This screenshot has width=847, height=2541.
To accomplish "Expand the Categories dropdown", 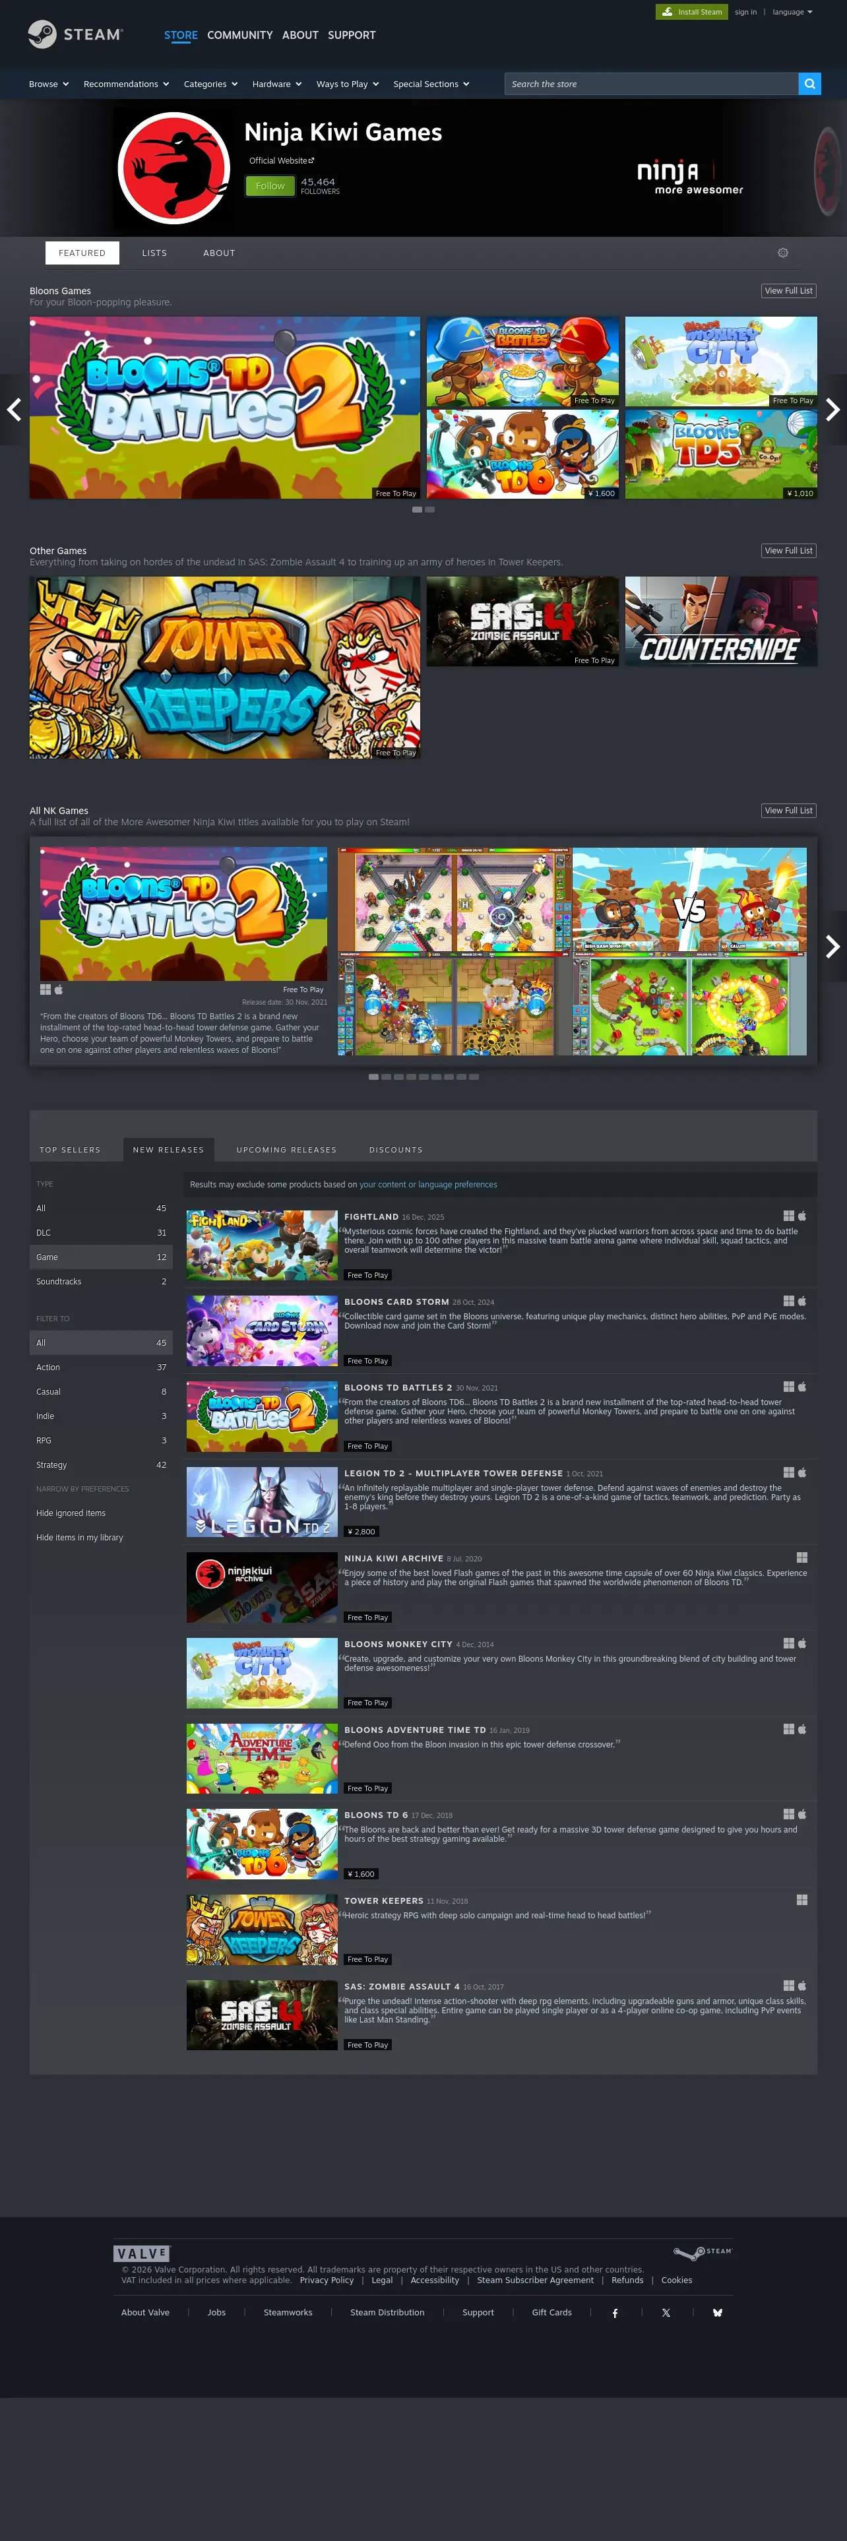I will [x=211, y=85].
